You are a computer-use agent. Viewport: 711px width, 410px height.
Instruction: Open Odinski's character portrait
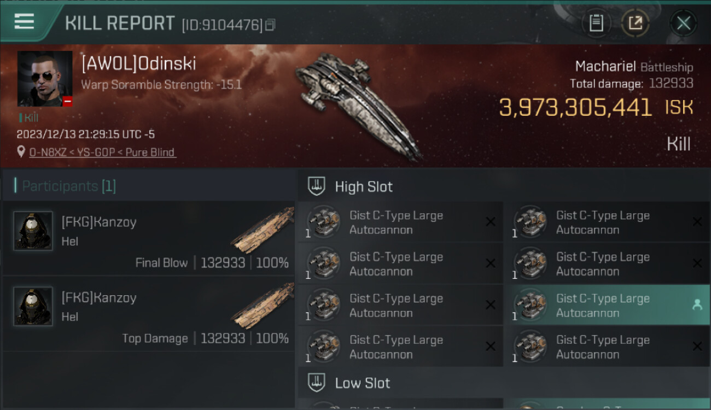[45, 79]
